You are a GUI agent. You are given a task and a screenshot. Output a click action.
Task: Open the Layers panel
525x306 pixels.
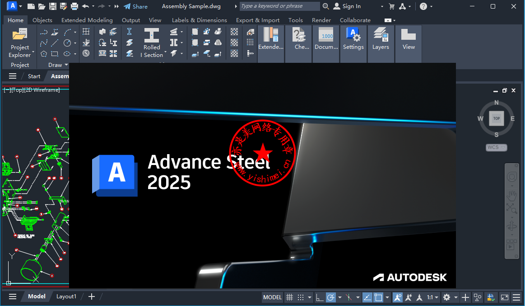point(381,38)
